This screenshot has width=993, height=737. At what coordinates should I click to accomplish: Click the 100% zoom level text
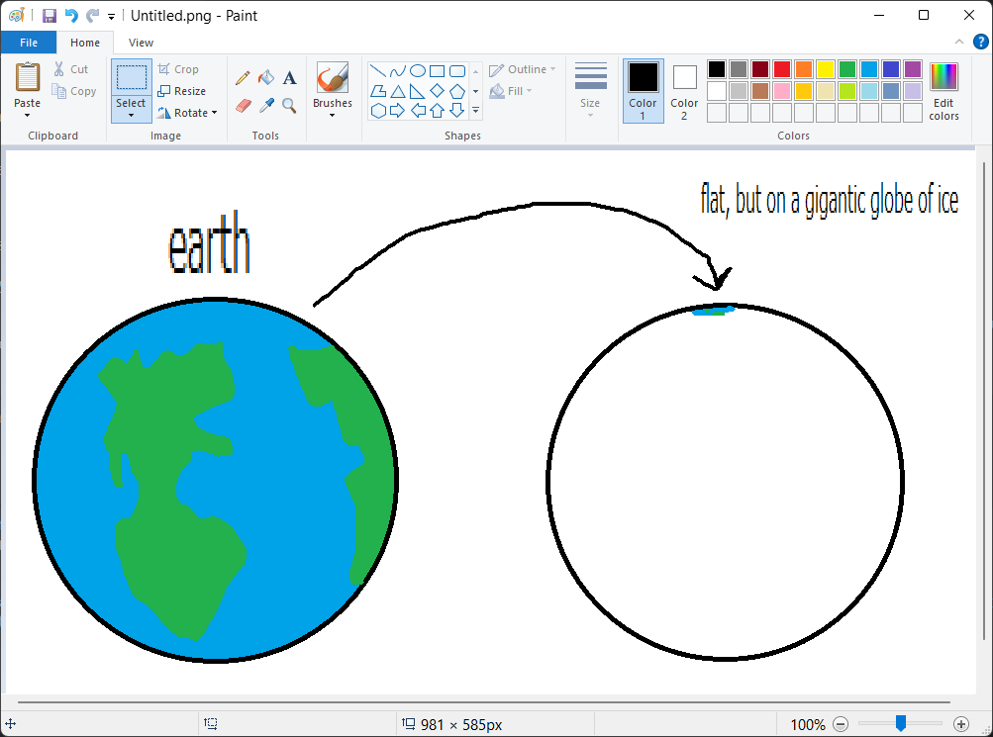pos(808,724)
